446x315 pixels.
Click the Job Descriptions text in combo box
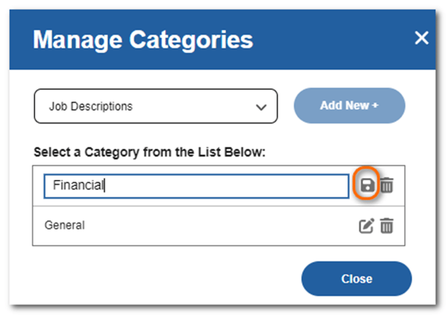[91, 107]
